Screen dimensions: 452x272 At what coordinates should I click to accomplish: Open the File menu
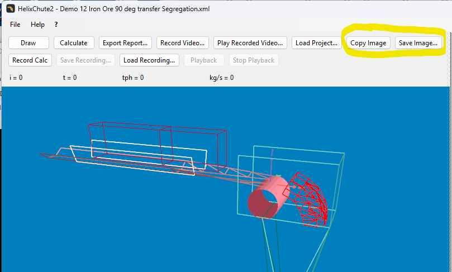point(15,25)
